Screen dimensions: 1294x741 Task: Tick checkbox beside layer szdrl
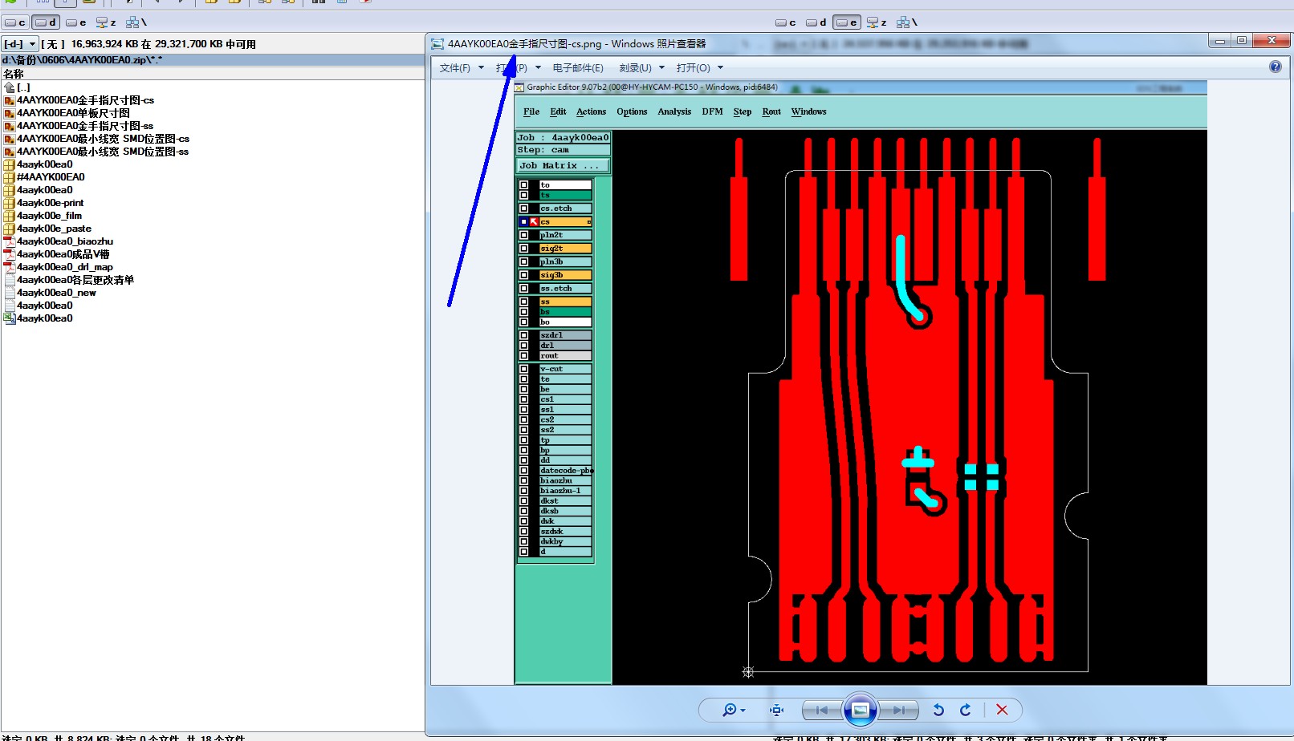tap(524, 335)
